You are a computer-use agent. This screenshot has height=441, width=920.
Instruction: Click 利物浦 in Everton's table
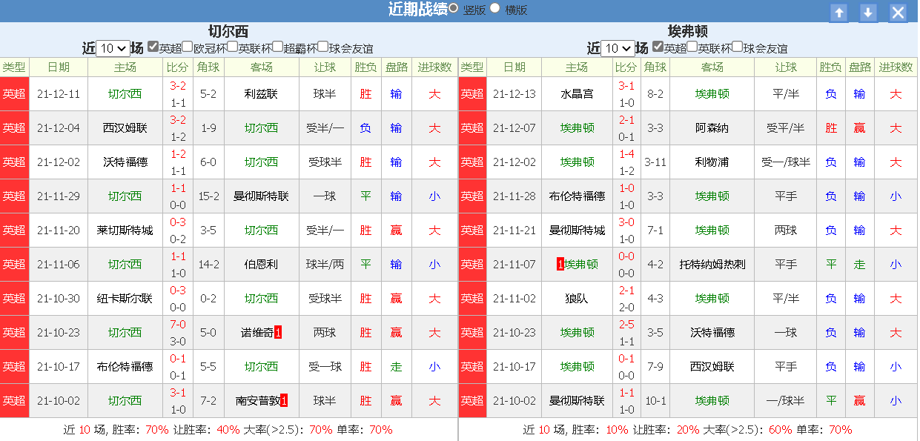(712, 162)
